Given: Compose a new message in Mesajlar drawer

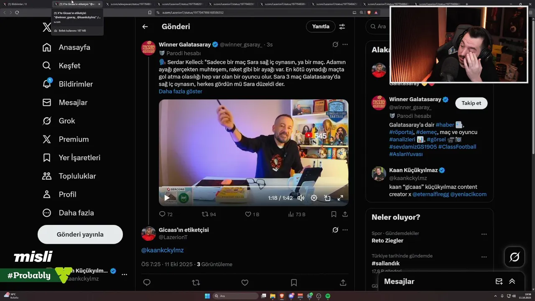Looking at the screenshot, I should (x=499, y=281).
